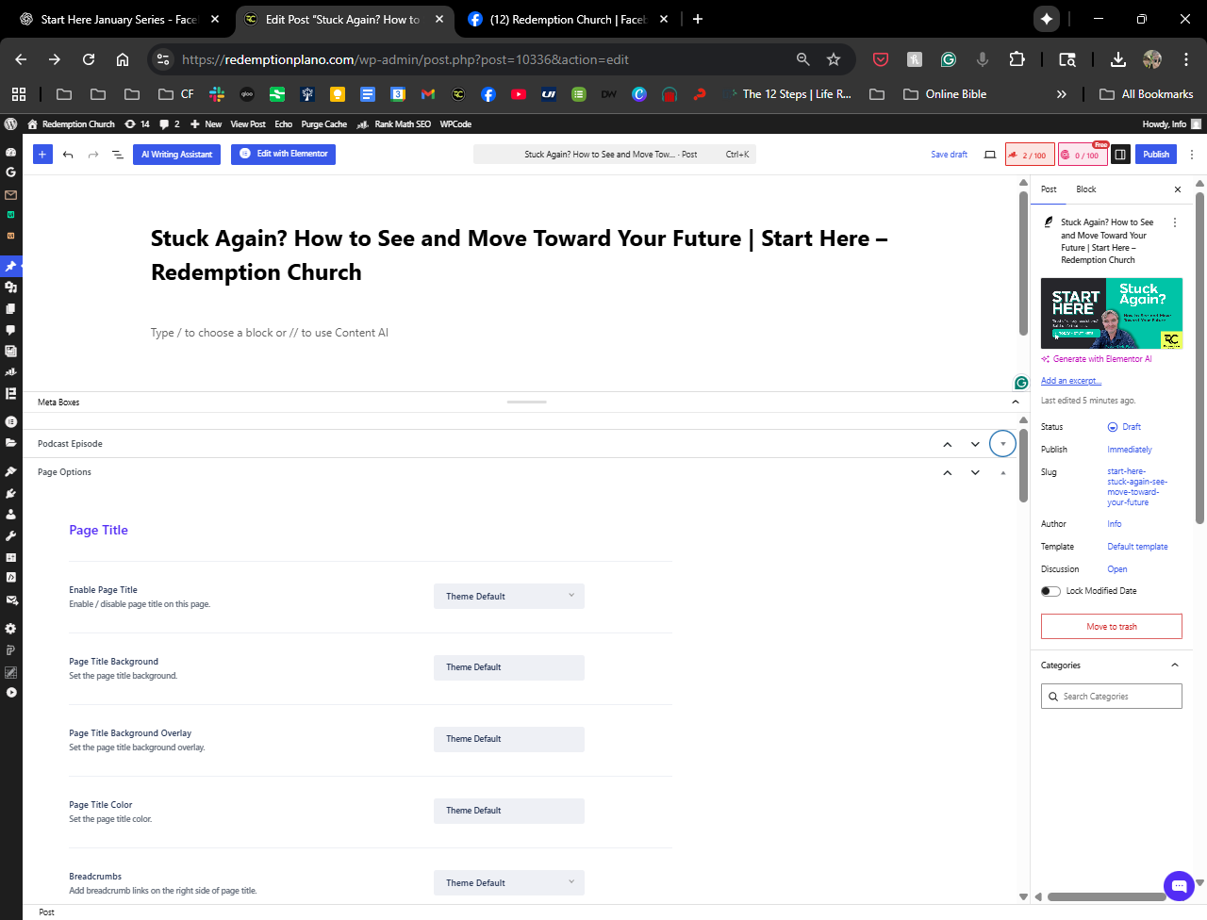Click the Grammarly icon in editor
The width and height of the screenshot is (1207, 920).
(x=1020, y=383)
